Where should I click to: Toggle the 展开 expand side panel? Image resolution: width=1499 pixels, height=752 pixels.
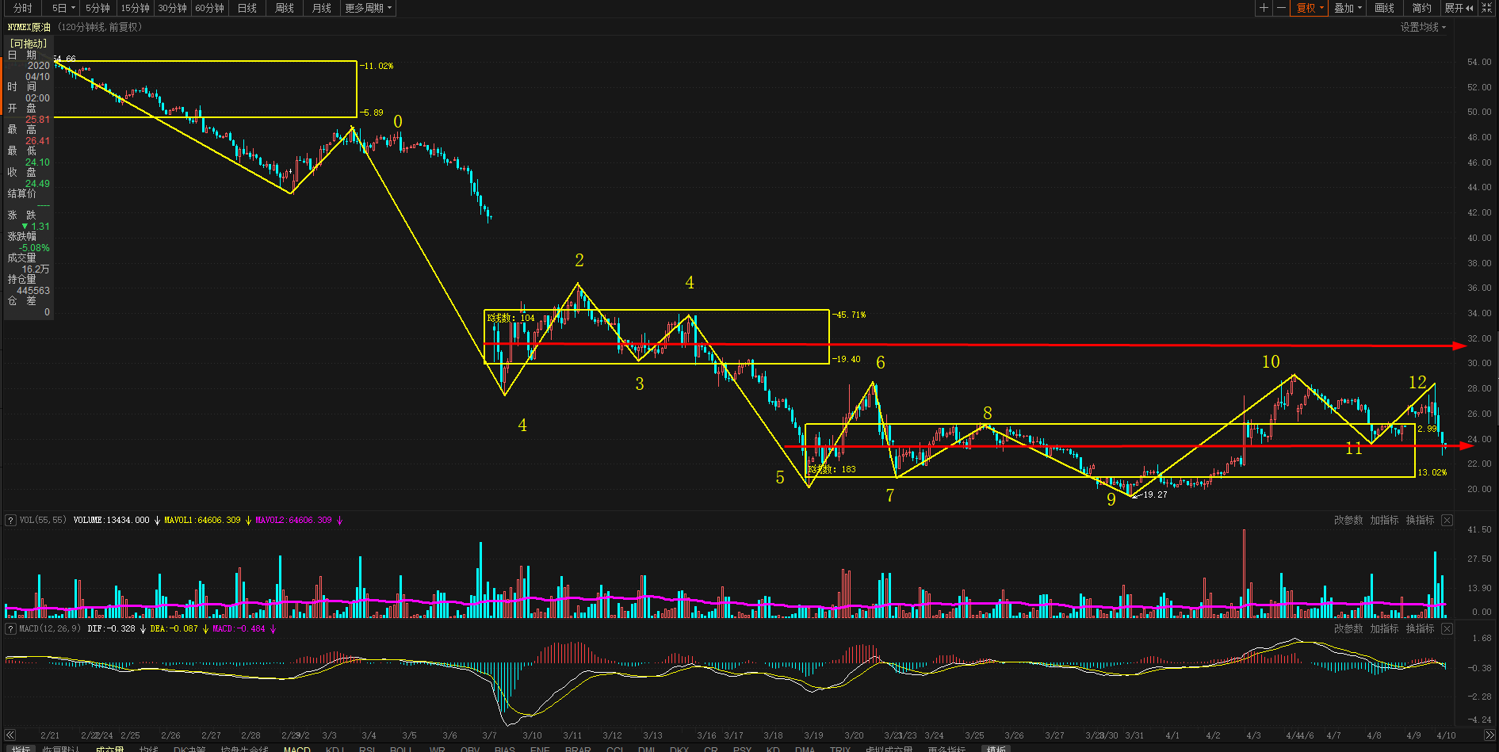[1458, 8]
